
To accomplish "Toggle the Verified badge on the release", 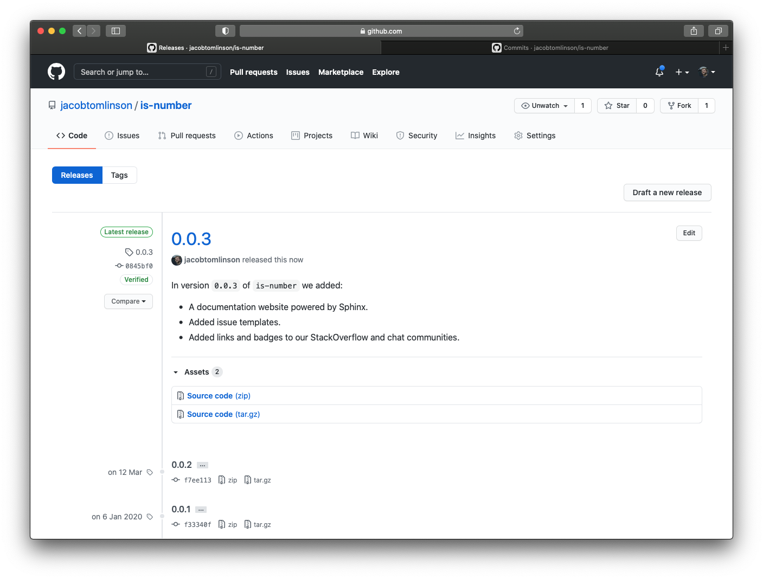I will (x=136, y=279).
